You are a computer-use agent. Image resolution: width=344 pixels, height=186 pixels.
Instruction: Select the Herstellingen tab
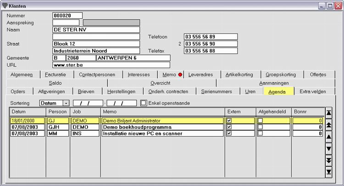(122, 91)
